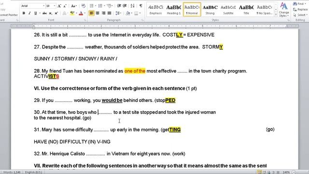Open the Paragraph dialog launcher
The height and width of the screenshot is (174, 309).
142,20
